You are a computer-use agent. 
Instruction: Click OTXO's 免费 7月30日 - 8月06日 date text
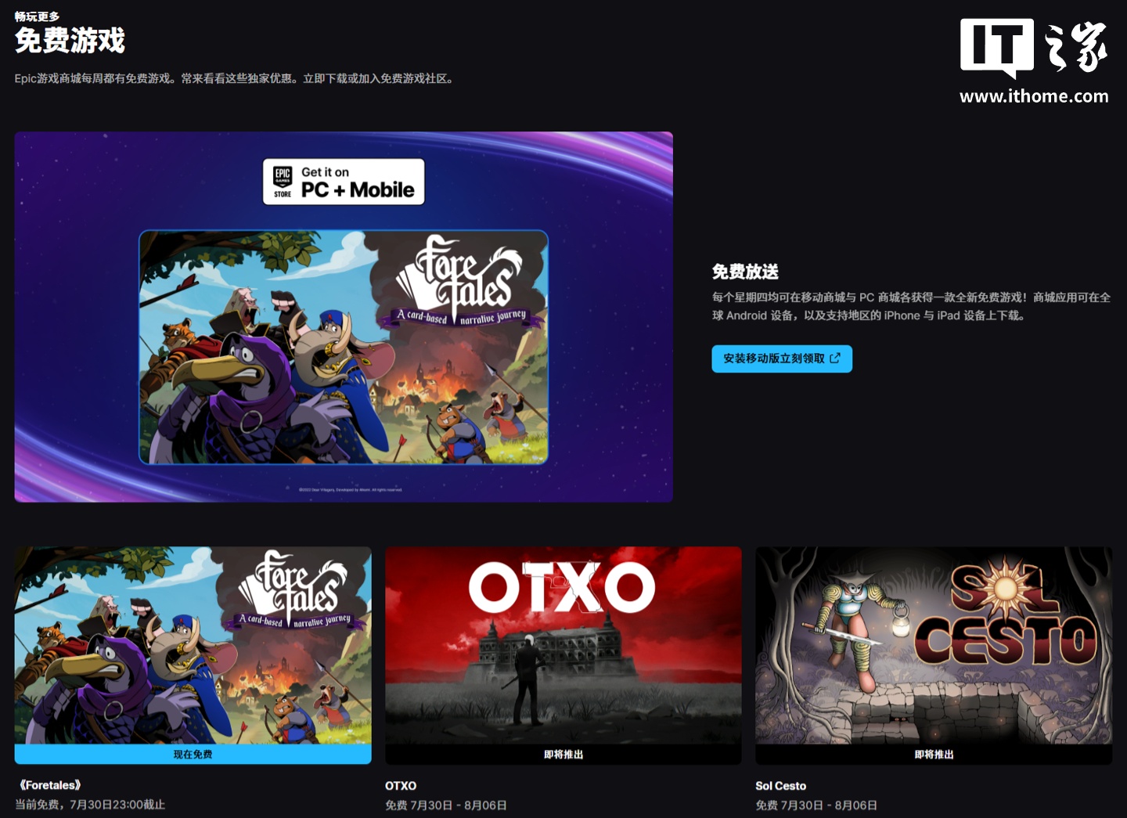click(446, 805)
